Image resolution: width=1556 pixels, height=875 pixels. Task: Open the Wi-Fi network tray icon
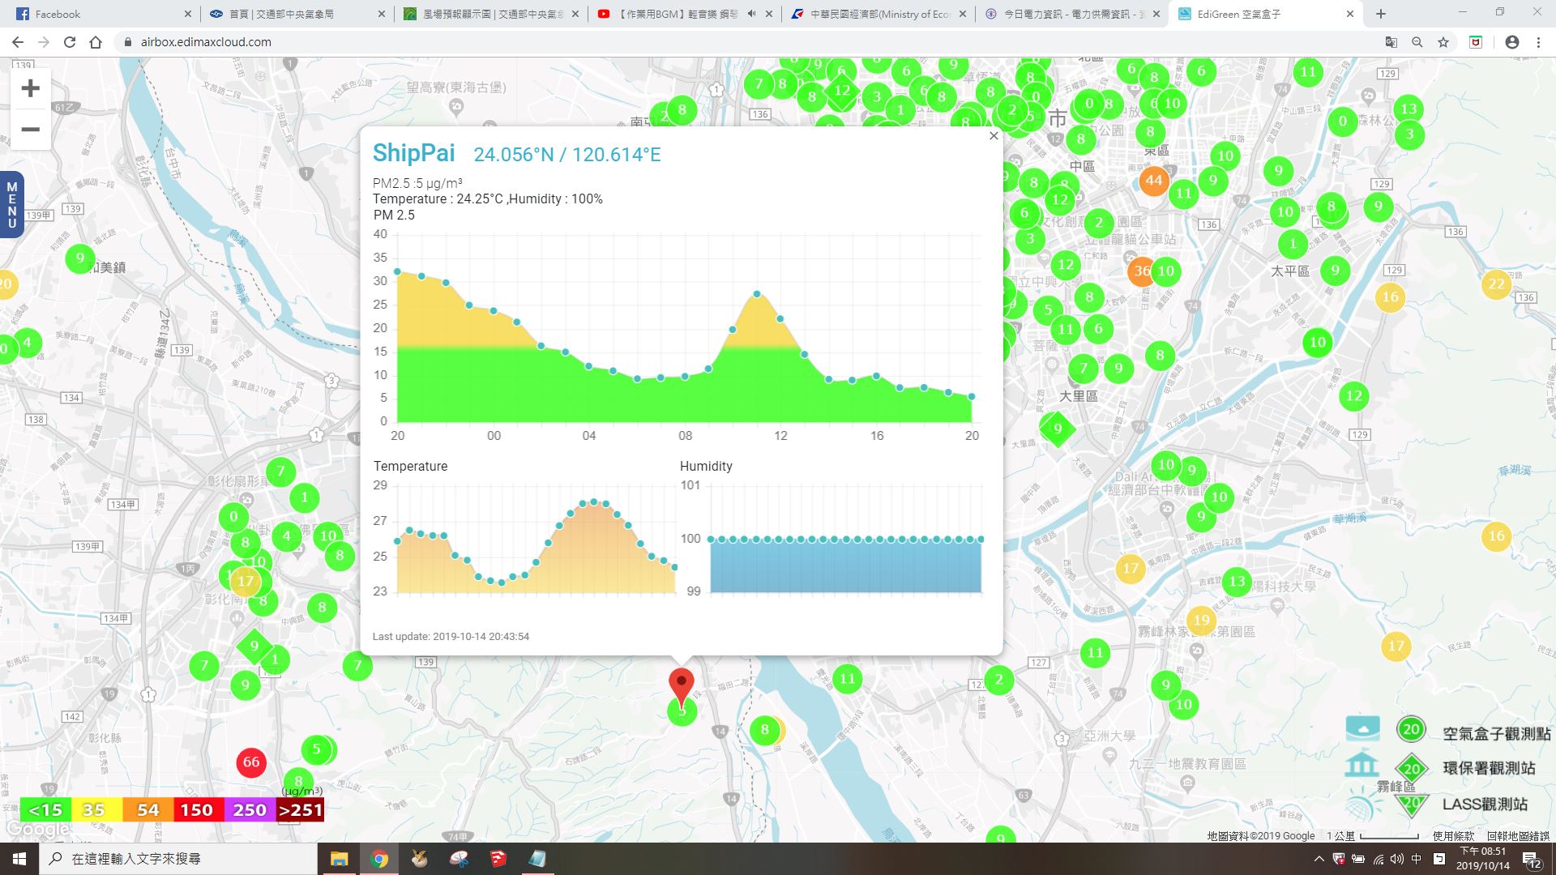pos(1378,859)
